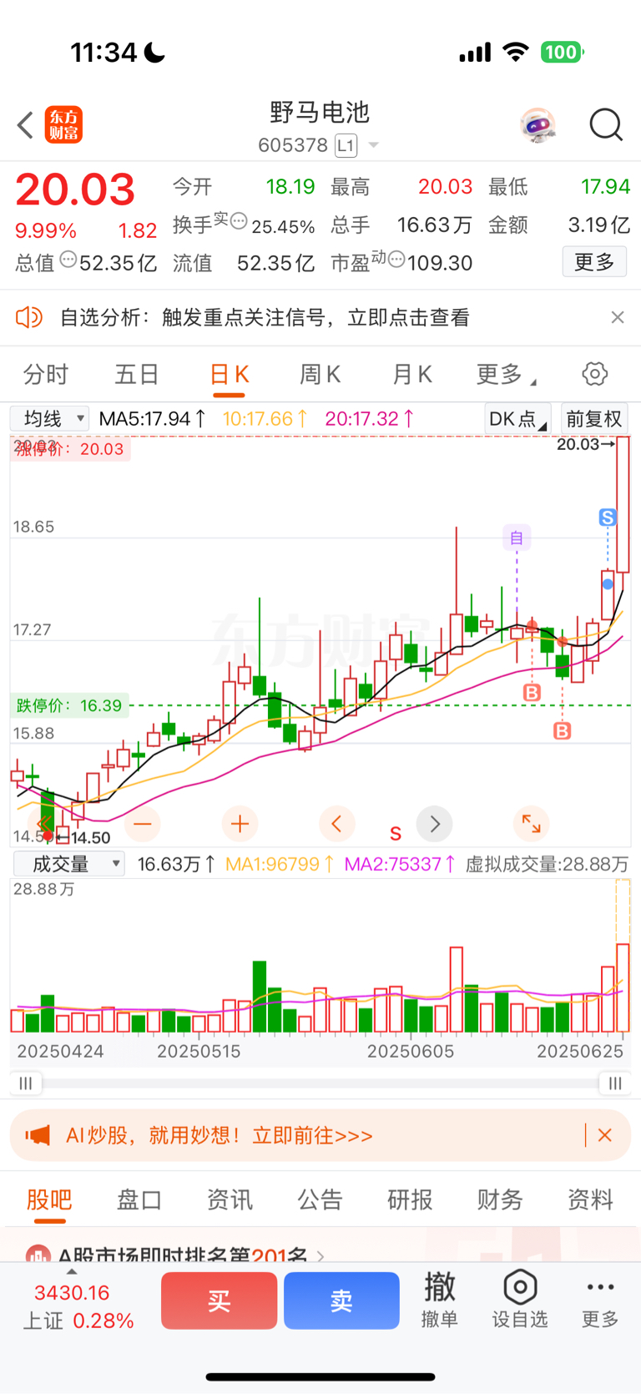Select 研报 tab
This screenshot has height=1394, width=641.
point(410,1200)
